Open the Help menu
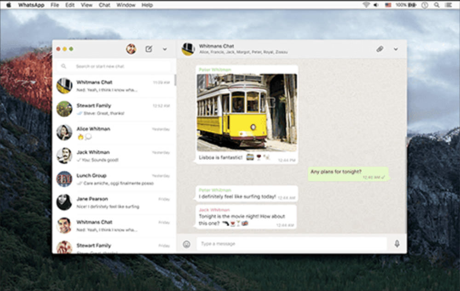The image size is (460, 291). 147,5
